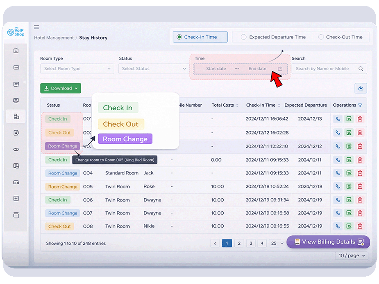Select the Hotel Management building icon in sidebar

tap(16, 117)
